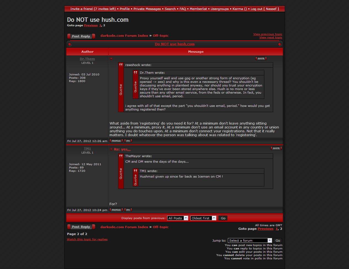The width and height of the screenshot is (349, 269).
Task: Click 'Watch this topic for replies' link
Action: click(x=87, y=239)
